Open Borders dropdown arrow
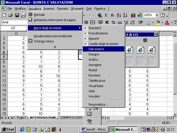The width and height of the screenshot is (177, 133). point(153,22)
